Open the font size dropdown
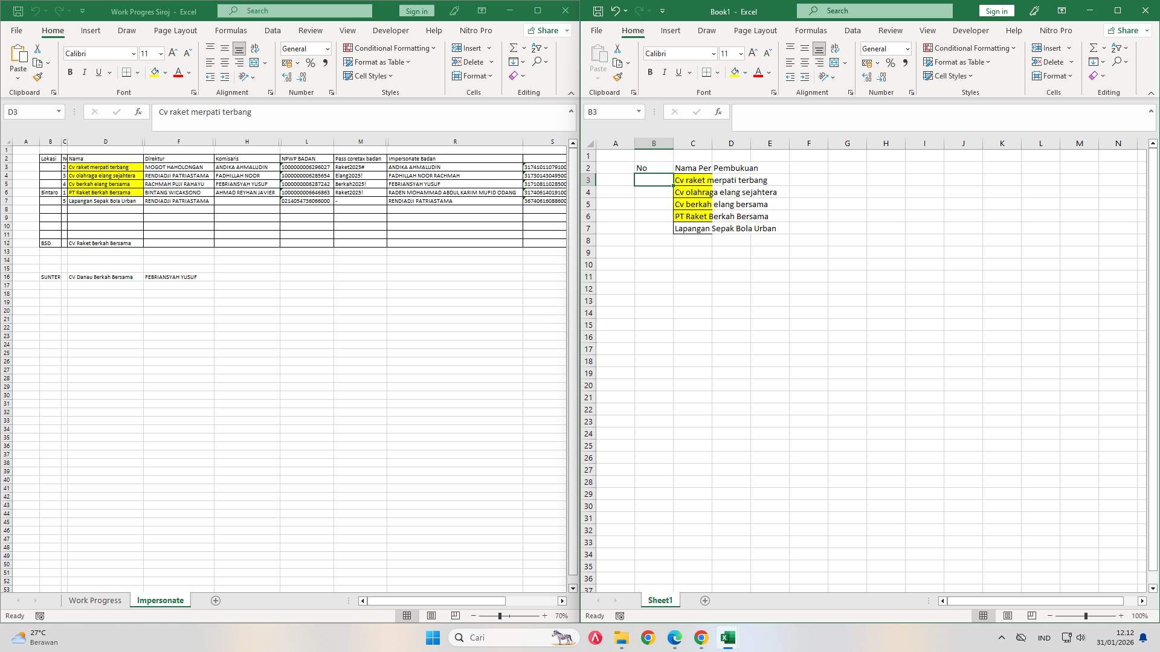 pyautogui.click(x=160, y=53)
